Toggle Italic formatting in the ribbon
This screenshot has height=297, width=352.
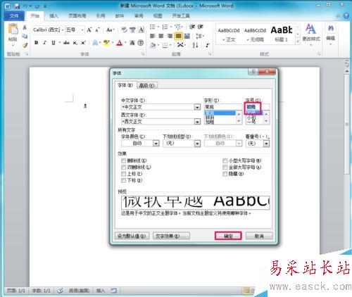(x=45, y=42)
